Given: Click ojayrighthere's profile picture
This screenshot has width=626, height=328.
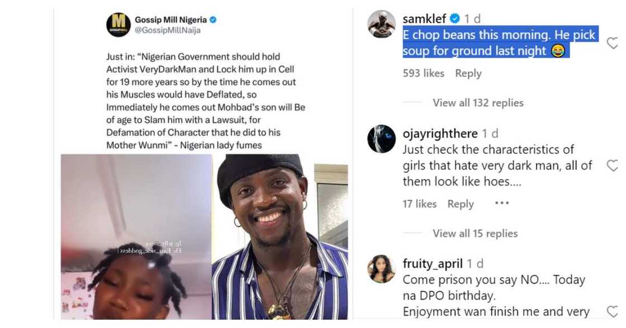Looking at the screenshot, I should pyautogui.click(x=382, y=139).
